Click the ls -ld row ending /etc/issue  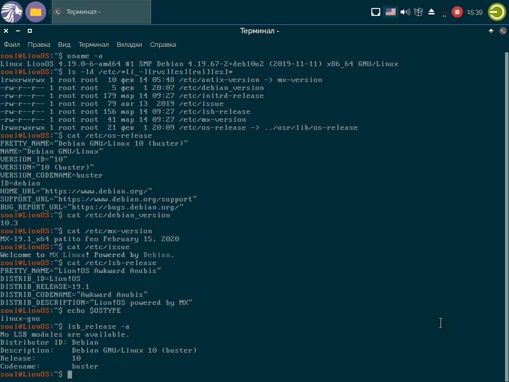click(x=112, y=103)
